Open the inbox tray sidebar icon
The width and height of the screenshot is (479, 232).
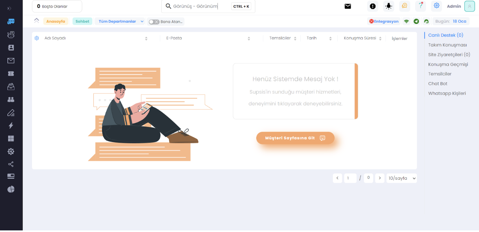click(x=11, y=87)
